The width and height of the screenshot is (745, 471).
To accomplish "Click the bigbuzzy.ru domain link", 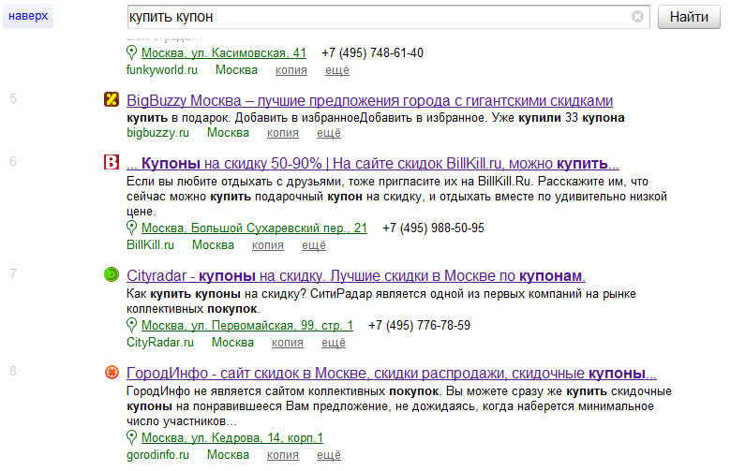I will tap(157, 133).
